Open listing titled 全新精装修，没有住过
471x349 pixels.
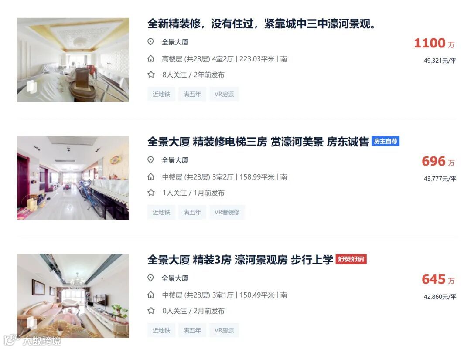pos(261,24)
